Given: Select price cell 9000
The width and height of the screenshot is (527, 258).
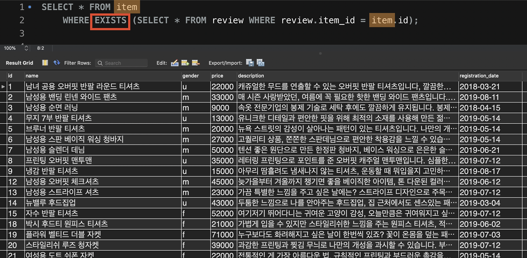Looking at the screenshot, I should pos(224,107).
